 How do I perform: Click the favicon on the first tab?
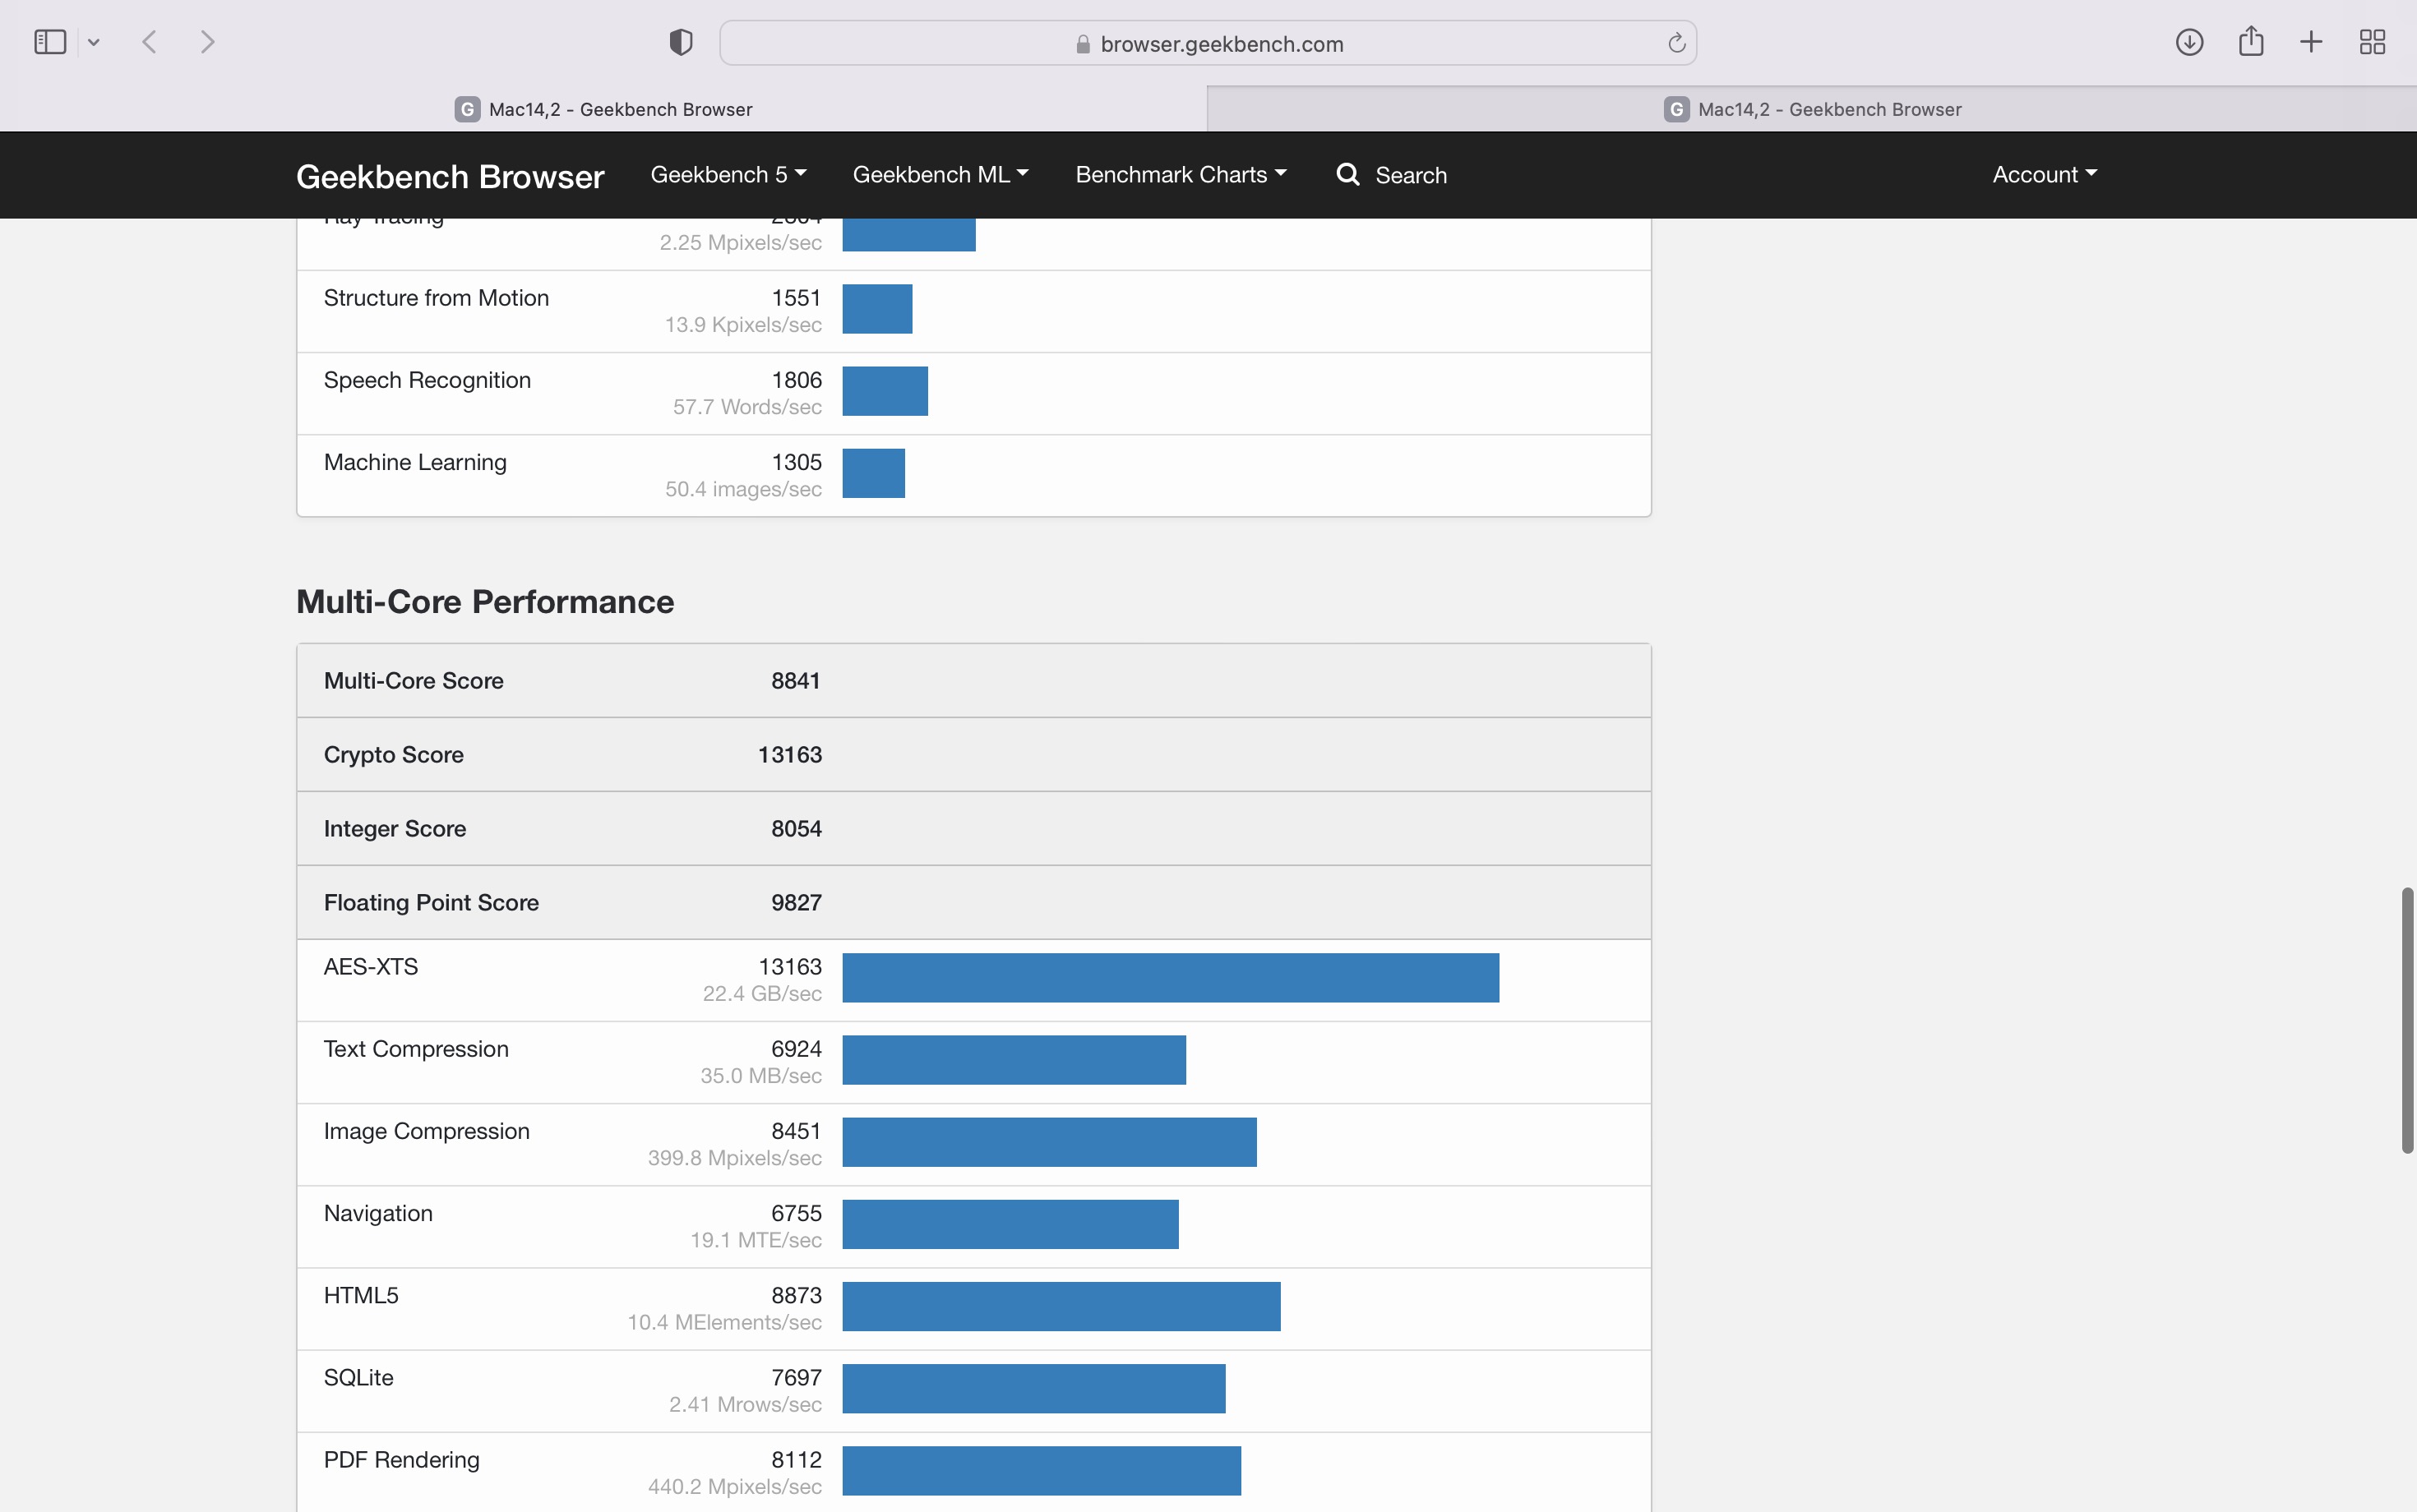(467, 109)
